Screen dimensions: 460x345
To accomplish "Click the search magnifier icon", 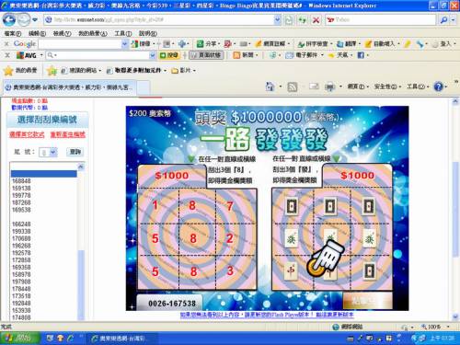I will pyautogui.click(x=443, y=20).
